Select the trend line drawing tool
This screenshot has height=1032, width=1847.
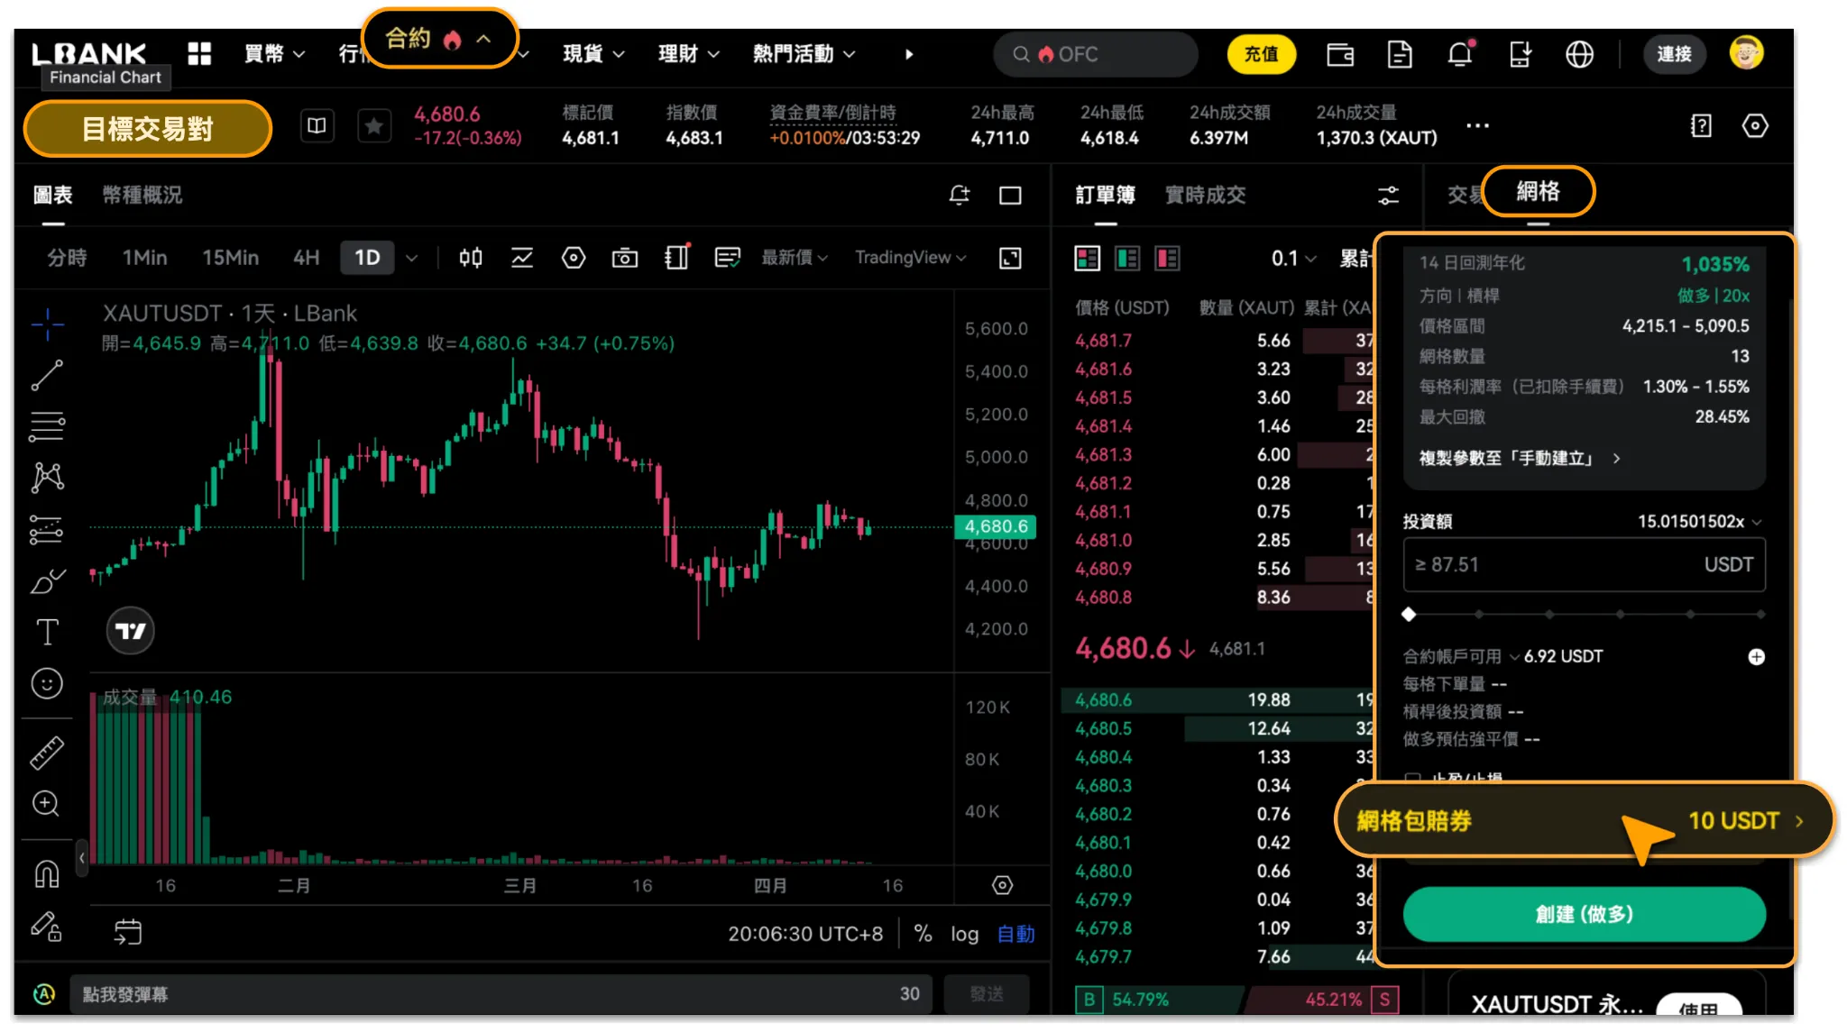coord(47,375)
